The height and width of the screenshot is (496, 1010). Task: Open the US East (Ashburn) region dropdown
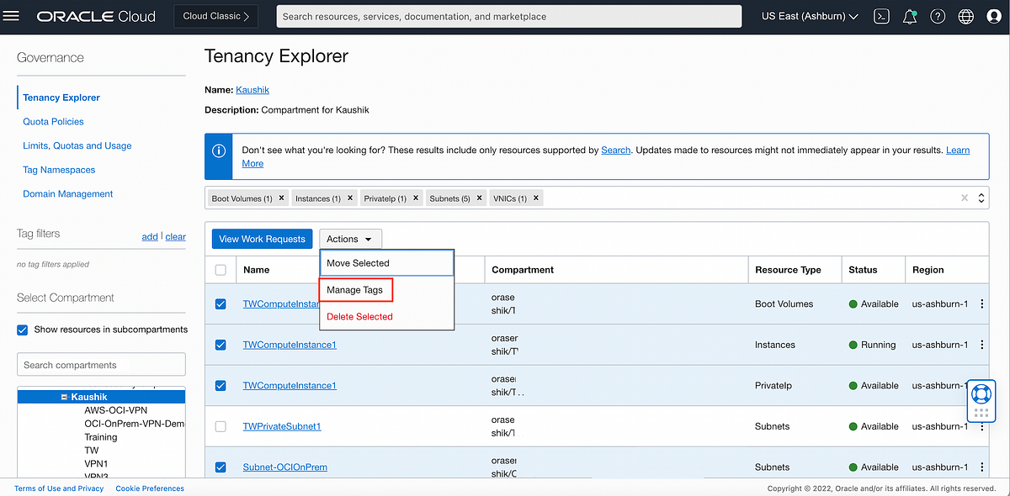[808, 15]
